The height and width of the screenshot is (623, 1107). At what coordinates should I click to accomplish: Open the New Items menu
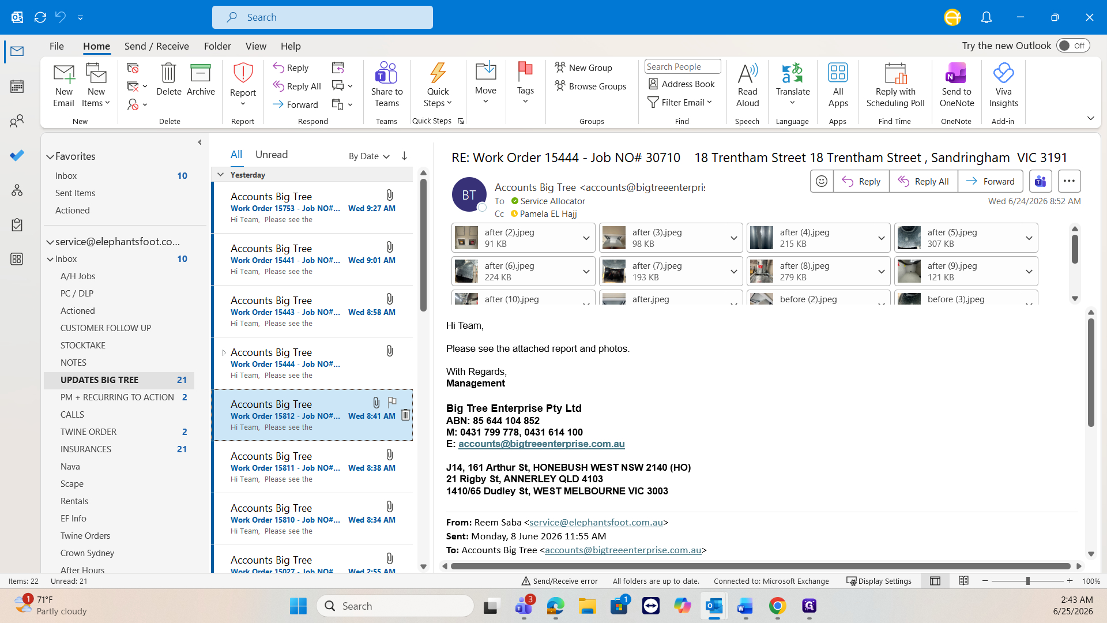pos(96,85)
